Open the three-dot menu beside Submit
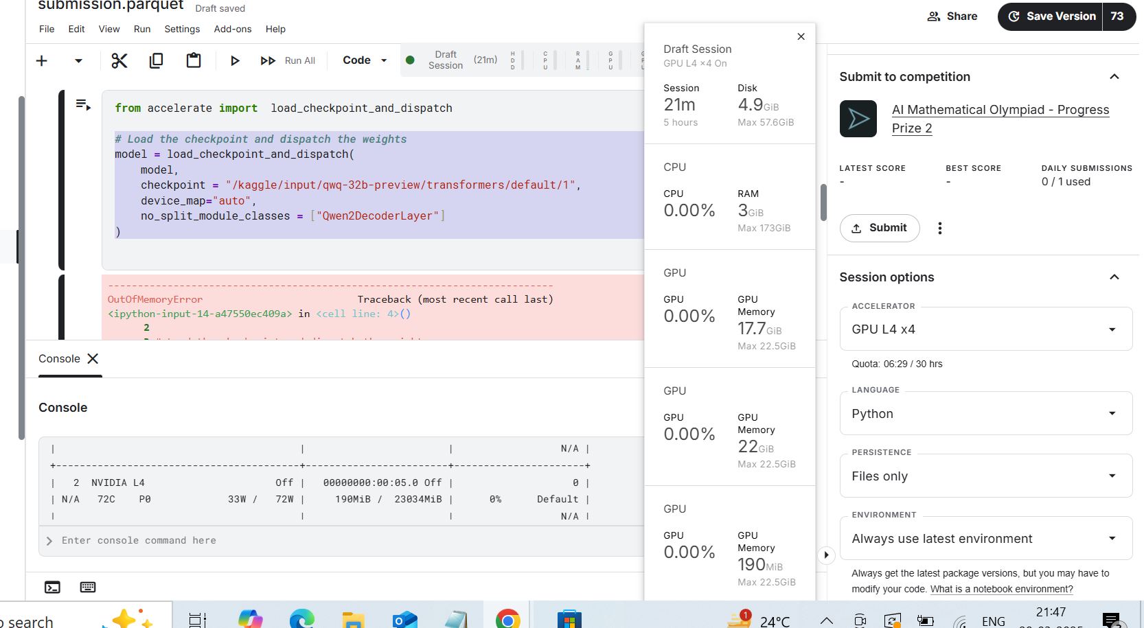This screenshot has height=628, width=1144. 940,229
